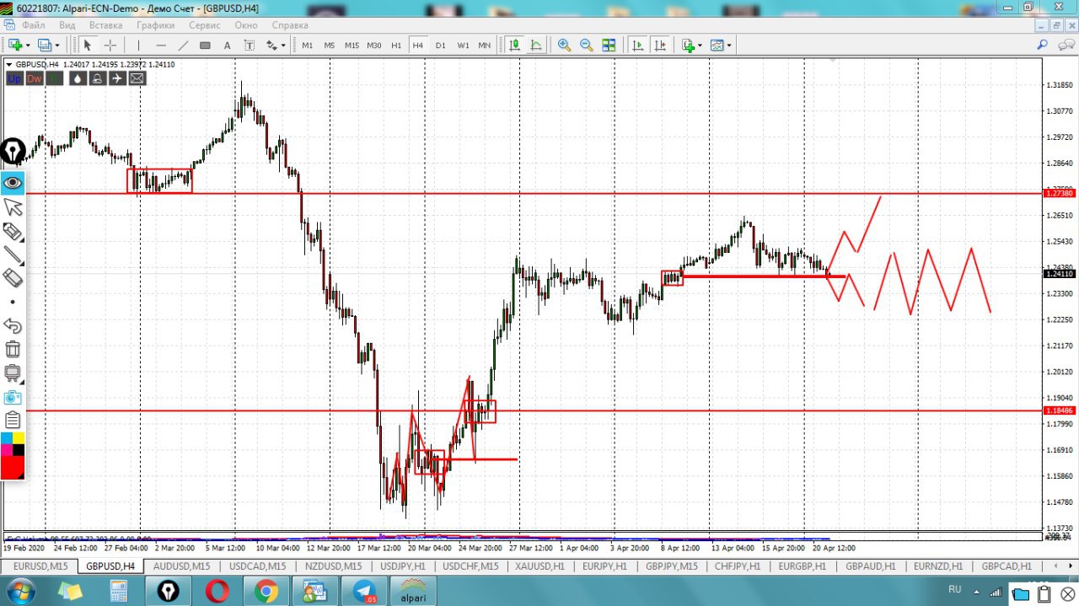Viewport: 1079px width, 606px height.
Task: Switch timeframe to H1
Action: 396,46
